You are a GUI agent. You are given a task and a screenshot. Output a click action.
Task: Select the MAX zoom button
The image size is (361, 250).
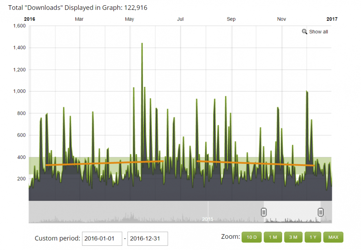coord(333,237)
